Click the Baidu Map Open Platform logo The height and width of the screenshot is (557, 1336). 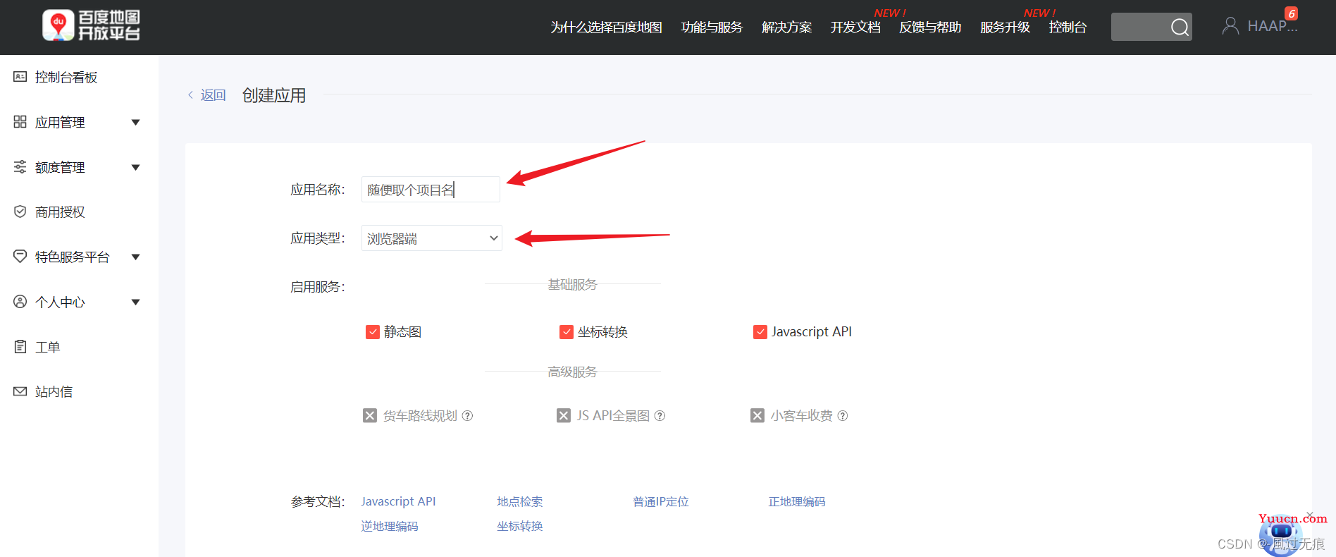point(92,26)
